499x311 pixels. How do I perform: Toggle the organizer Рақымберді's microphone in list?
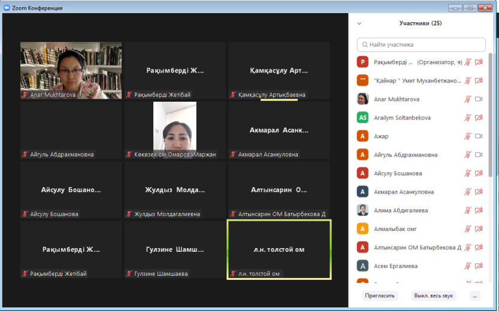point(468,62)
